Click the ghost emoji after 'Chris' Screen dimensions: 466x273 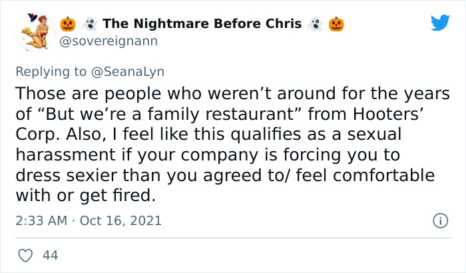(x=315, y=24)
